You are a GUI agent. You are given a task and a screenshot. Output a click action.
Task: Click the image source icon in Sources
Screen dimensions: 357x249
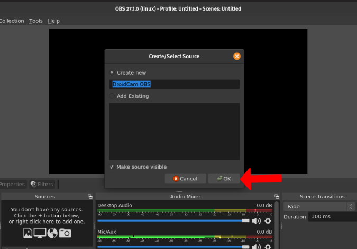[x=28, y=233]
